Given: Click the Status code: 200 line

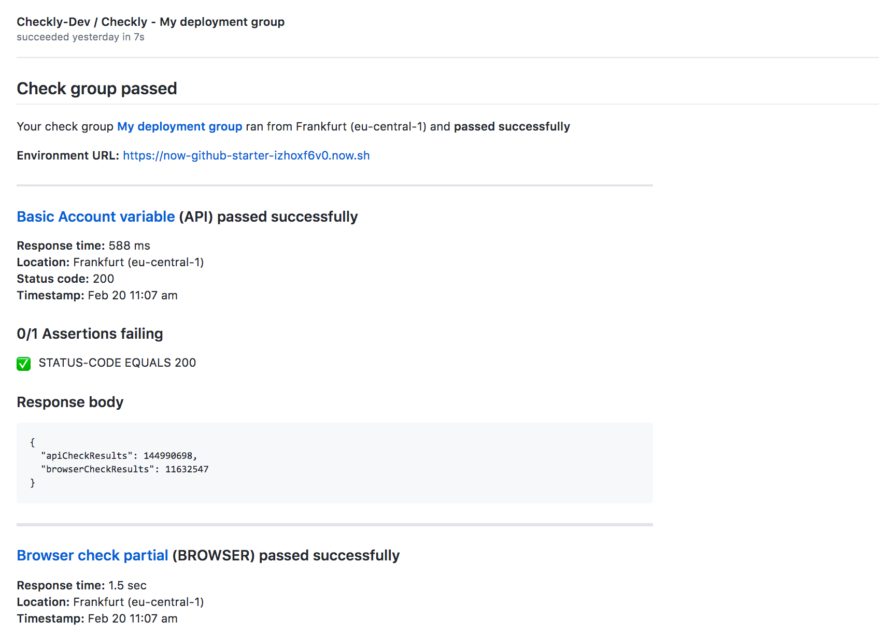Looking at the screenshot, I should [65, 279].
